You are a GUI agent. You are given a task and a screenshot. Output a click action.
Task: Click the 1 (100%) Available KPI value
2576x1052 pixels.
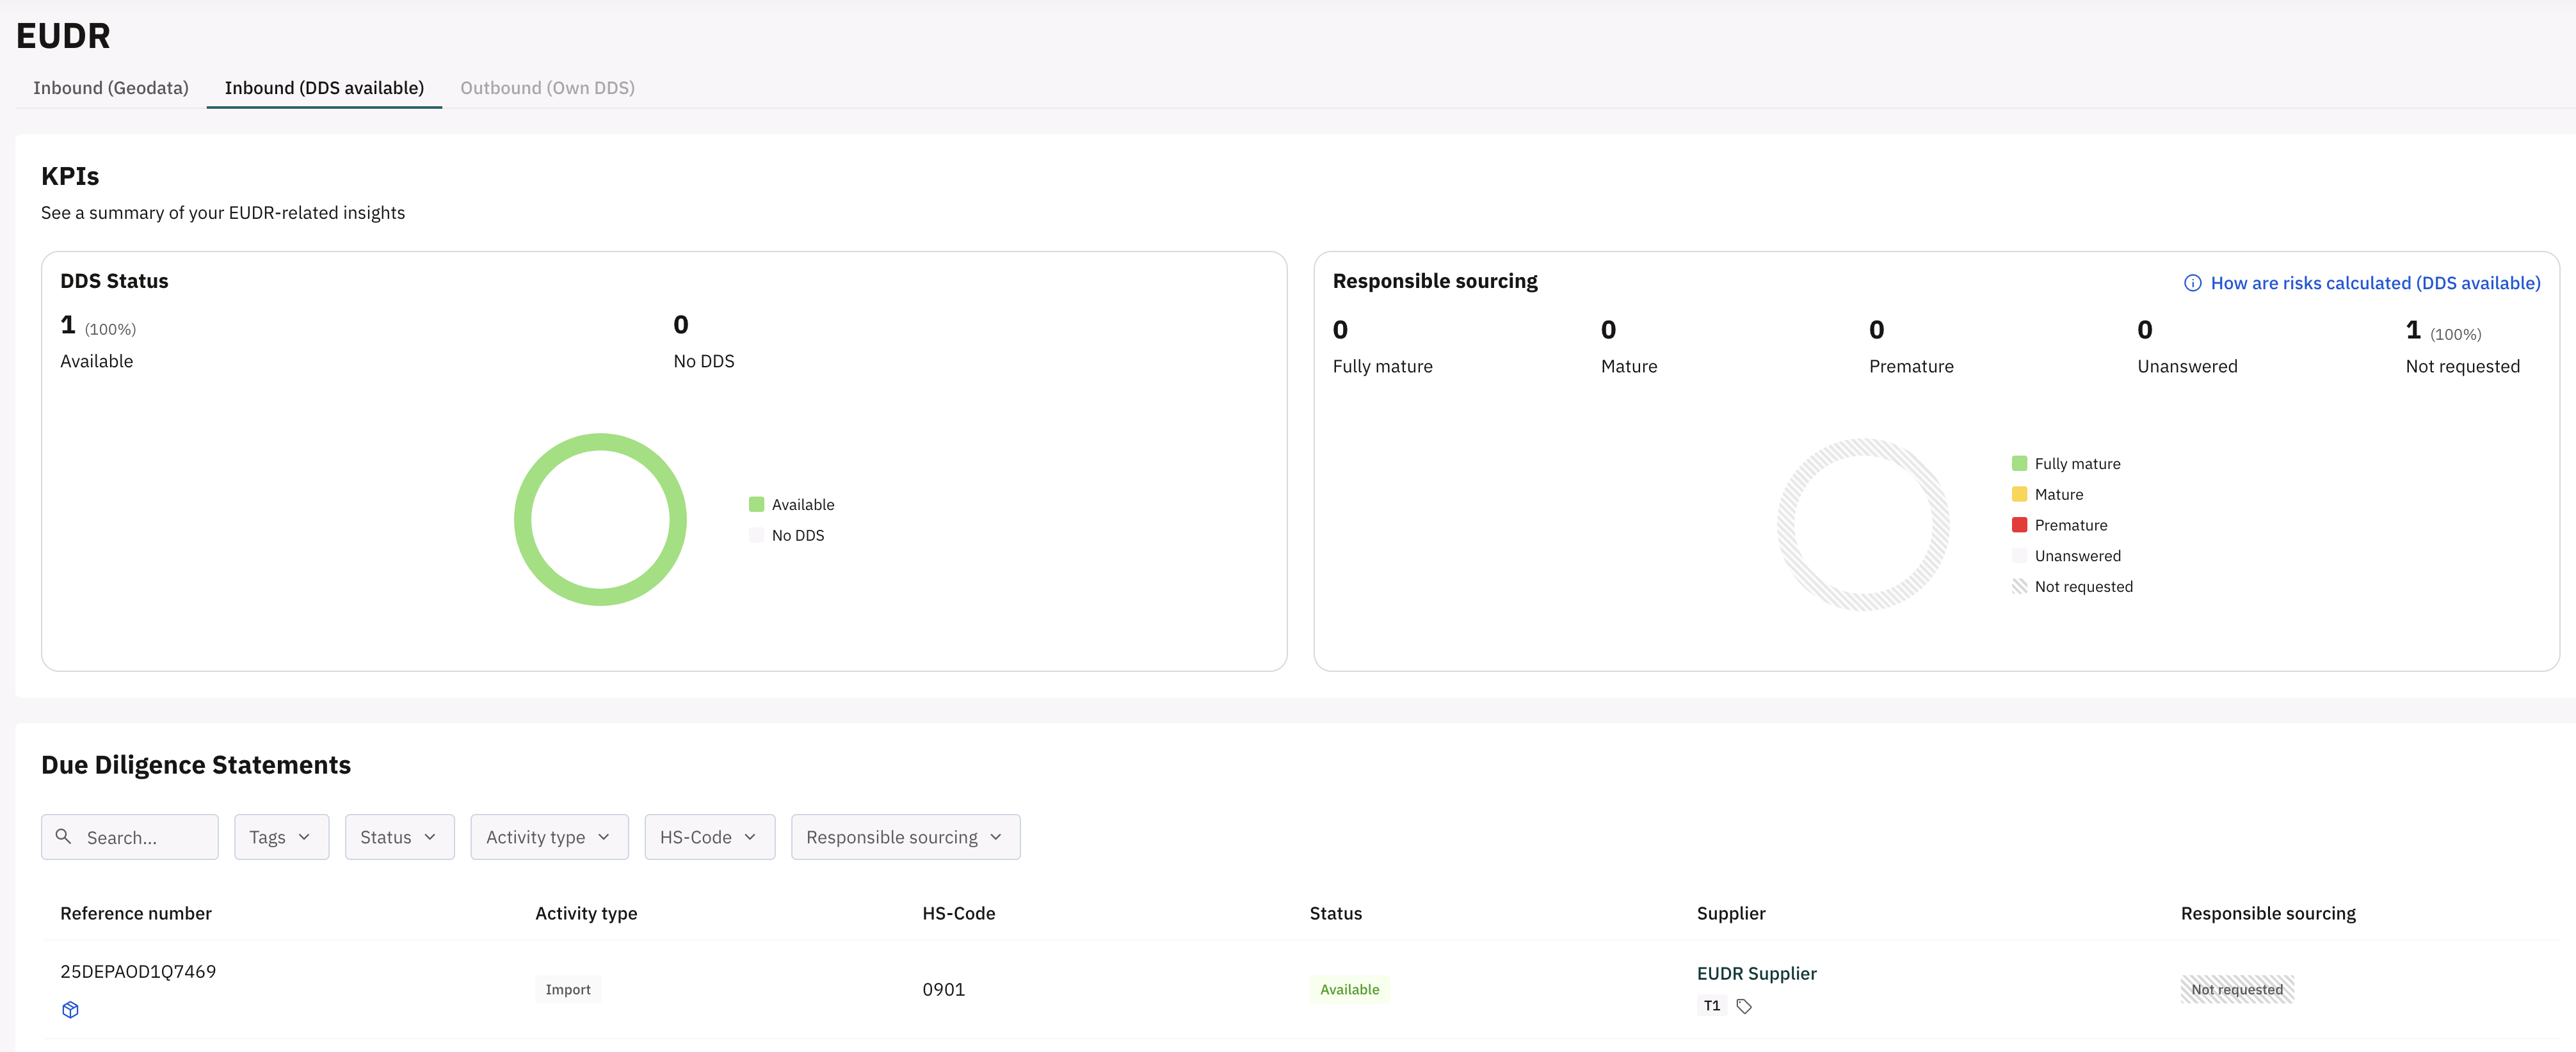(98, 325)
